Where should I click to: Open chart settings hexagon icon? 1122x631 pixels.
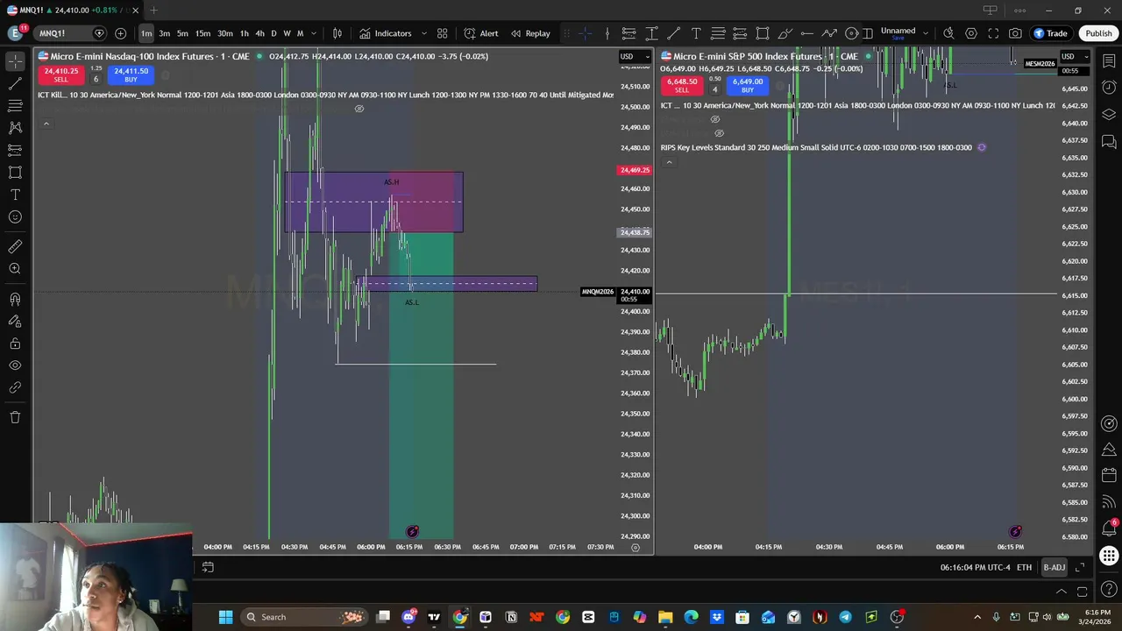971,33
